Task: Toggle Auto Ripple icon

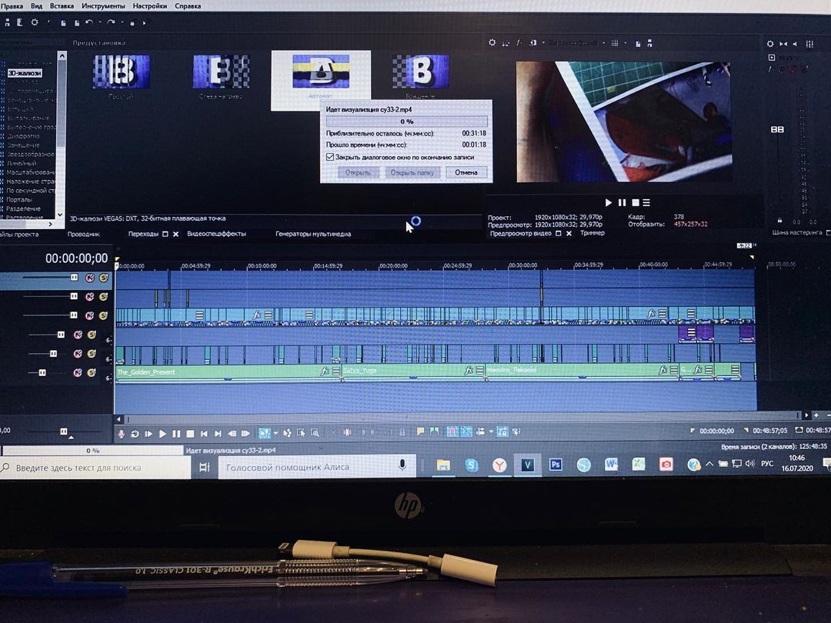Action: [481, 431]
